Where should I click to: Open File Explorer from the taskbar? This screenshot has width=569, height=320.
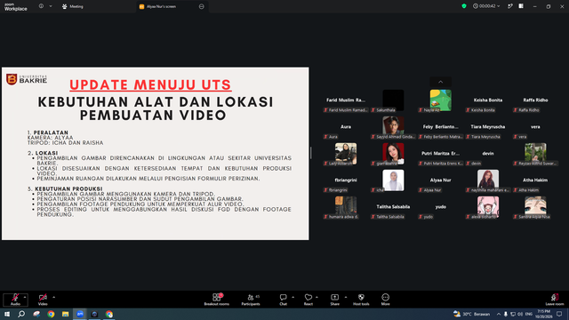(65, 314)
